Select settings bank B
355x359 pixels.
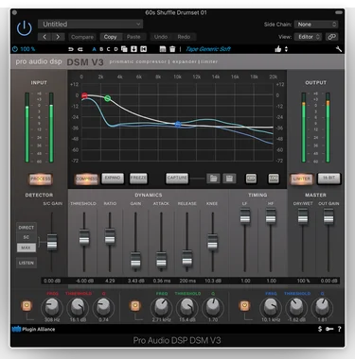[101, 49]
